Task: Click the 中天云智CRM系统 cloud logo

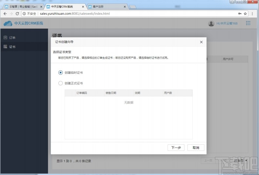Action: coord(8,24)
